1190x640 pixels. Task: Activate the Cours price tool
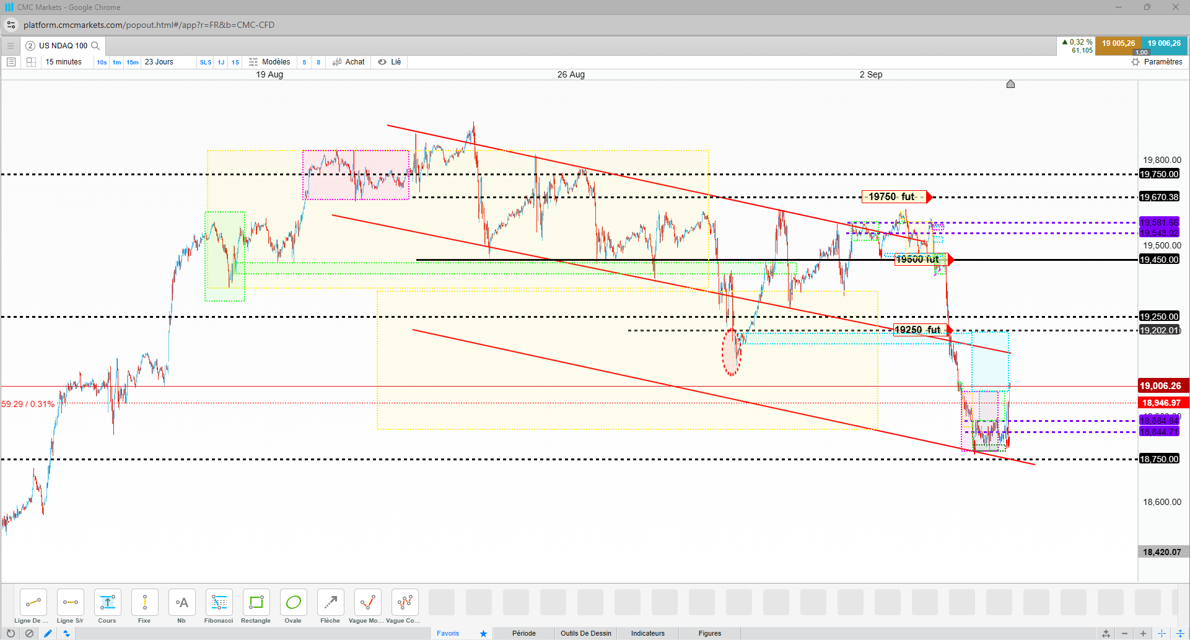pos(107,607)
